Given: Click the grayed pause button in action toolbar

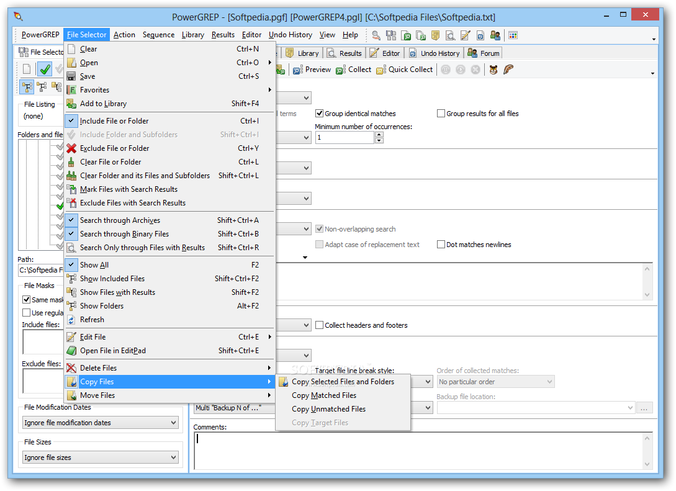Looking at the screenshot, I should point(446,70).
